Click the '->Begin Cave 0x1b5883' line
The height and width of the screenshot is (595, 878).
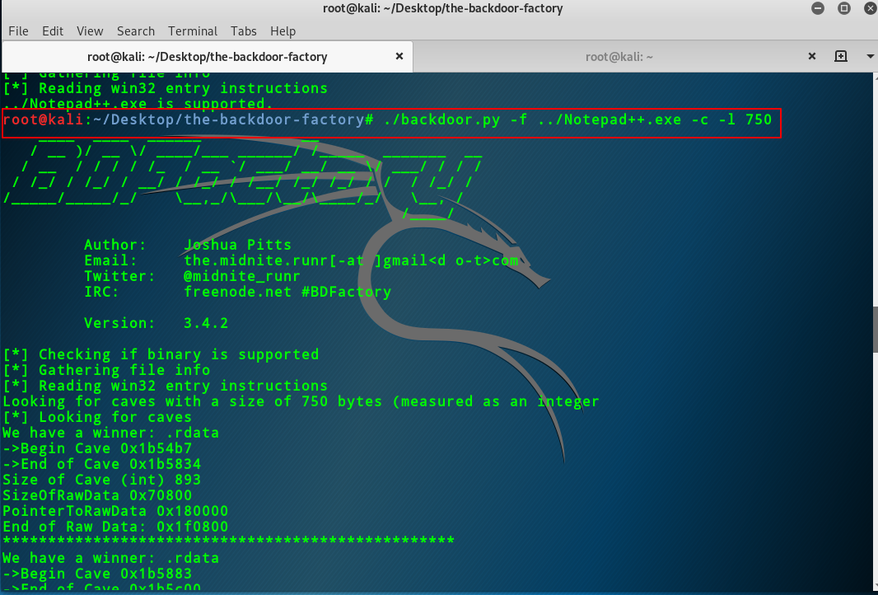click(x=97, y=574)
